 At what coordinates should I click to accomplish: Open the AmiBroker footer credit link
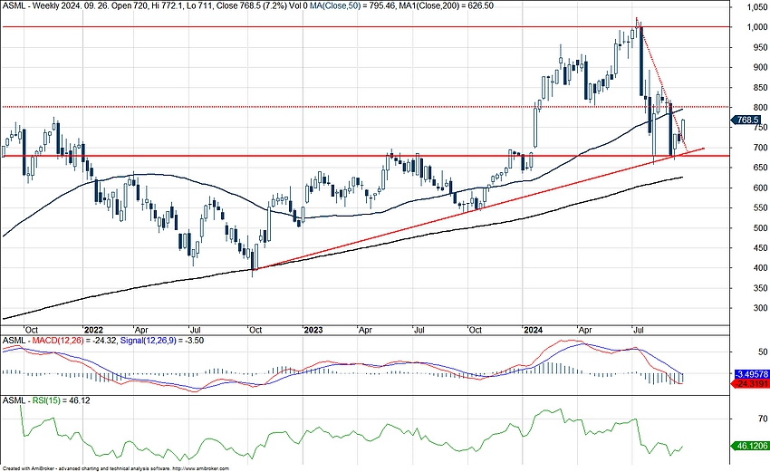point(114,468)
